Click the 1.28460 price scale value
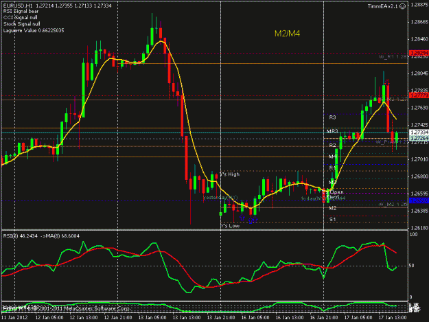This screenshot has width=429, height=322. [x=419, y=39]
